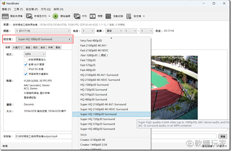This screenshot has height=151, width=231.
Task: Click the 新增至佇列 add to queue icon
Action: click(29, 16)
